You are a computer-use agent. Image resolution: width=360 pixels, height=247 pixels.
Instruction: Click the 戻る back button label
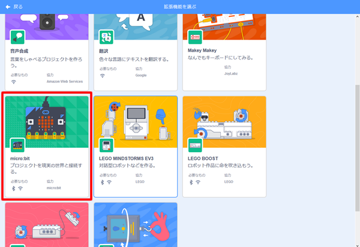coord(18,7)
